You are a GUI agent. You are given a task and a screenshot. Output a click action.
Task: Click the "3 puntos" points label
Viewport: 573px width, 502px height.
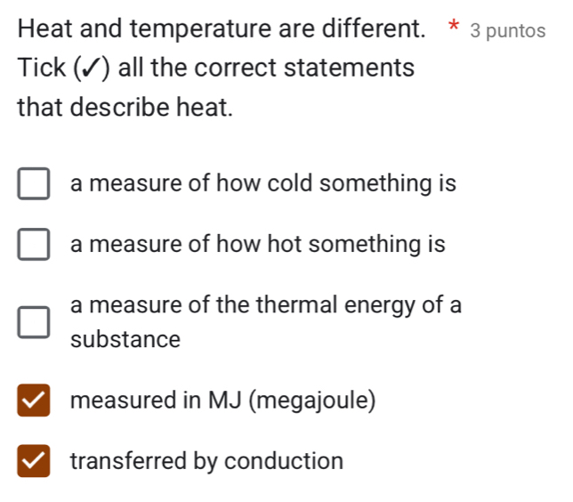(509, 30)
